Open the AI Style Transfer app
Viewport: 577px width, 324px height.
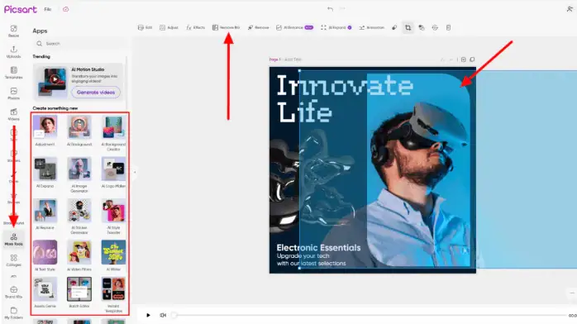[x=113, y=217]
